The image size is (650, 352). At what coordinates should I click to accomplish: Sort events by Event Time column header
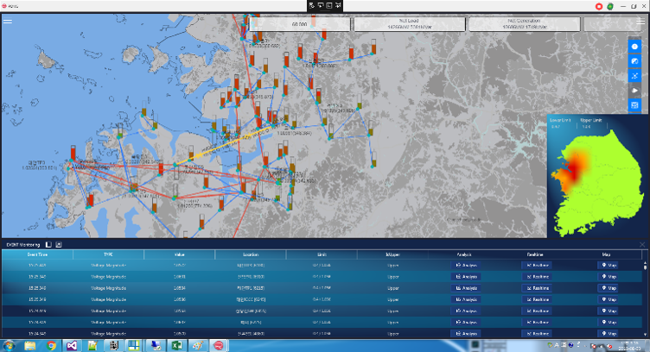[36, 255]
